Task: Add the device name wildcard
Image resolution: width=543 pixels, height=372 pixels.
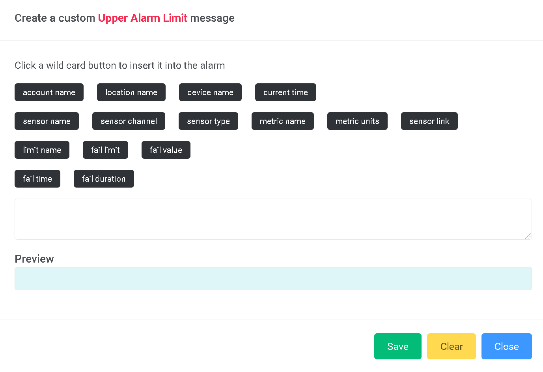Action: [x=210, y=92]
